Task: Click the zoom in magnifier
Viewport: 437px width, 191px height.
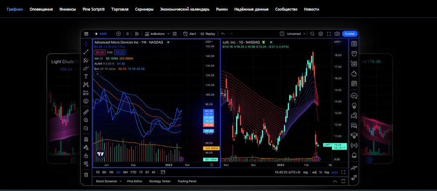Action: (86, 120)
